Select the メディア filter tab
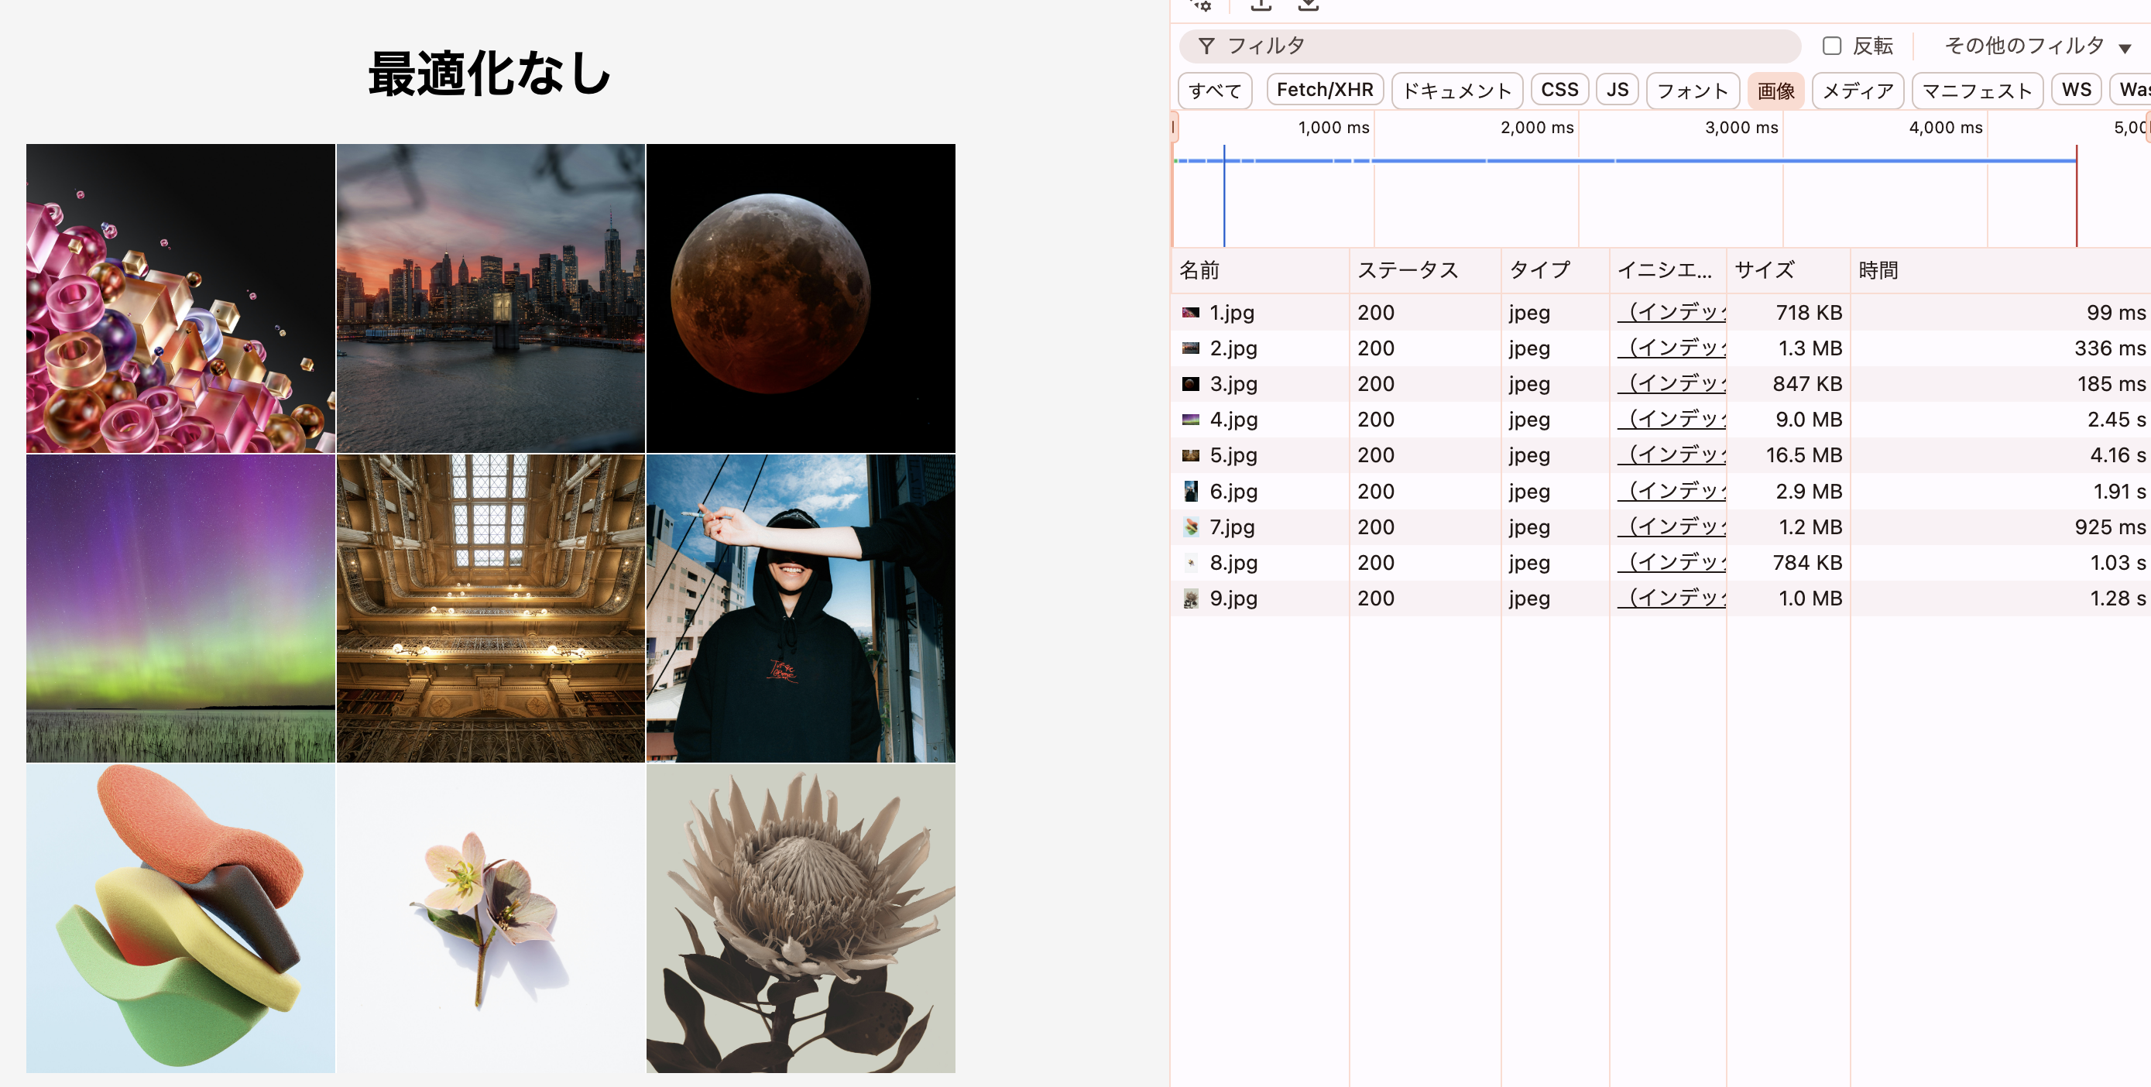 click(x=1857, y=90)
